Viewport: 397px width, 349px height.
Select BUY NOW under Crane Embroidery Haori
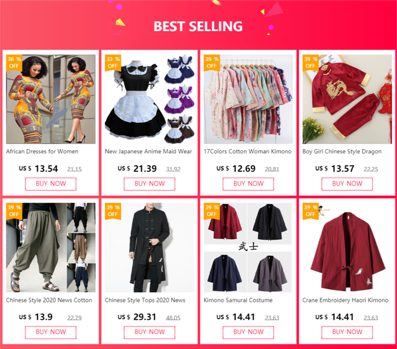tap(347, 332)
